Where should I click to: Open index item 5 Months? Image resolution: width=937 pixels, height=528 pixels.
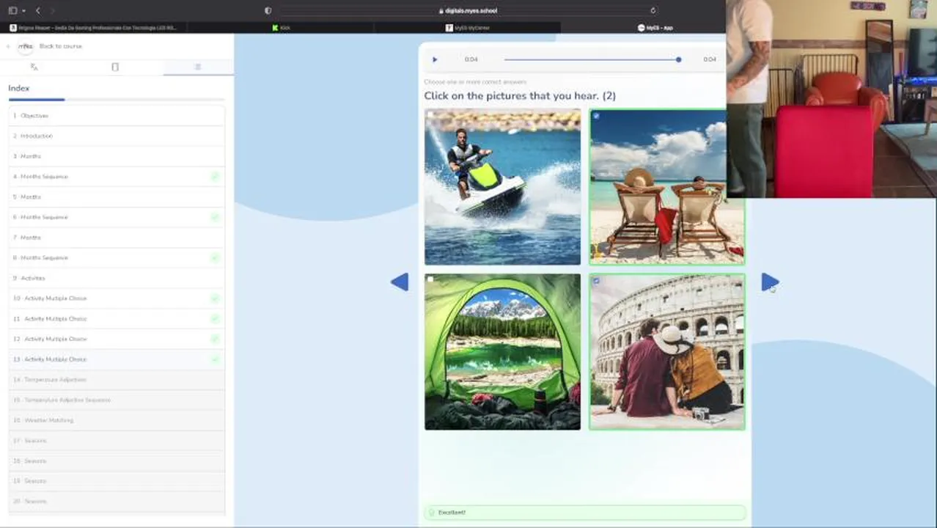point(117,197)
